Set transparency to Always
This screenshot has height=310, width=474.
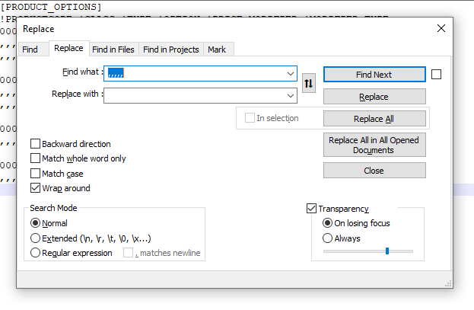[x=328, y=238]
